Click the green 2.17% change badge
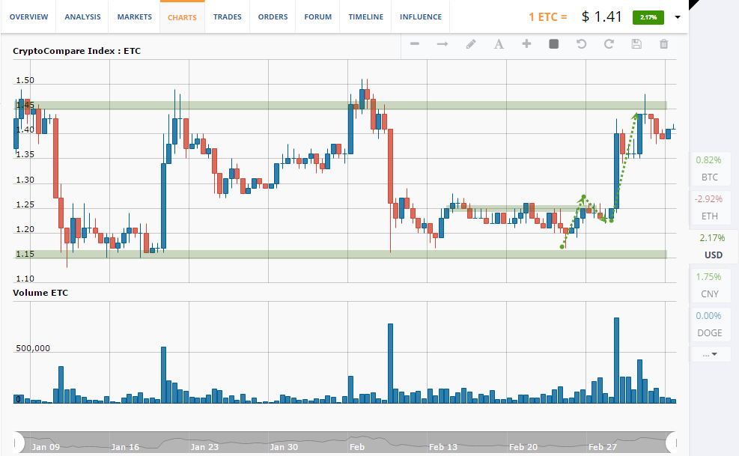 point(648,17)
